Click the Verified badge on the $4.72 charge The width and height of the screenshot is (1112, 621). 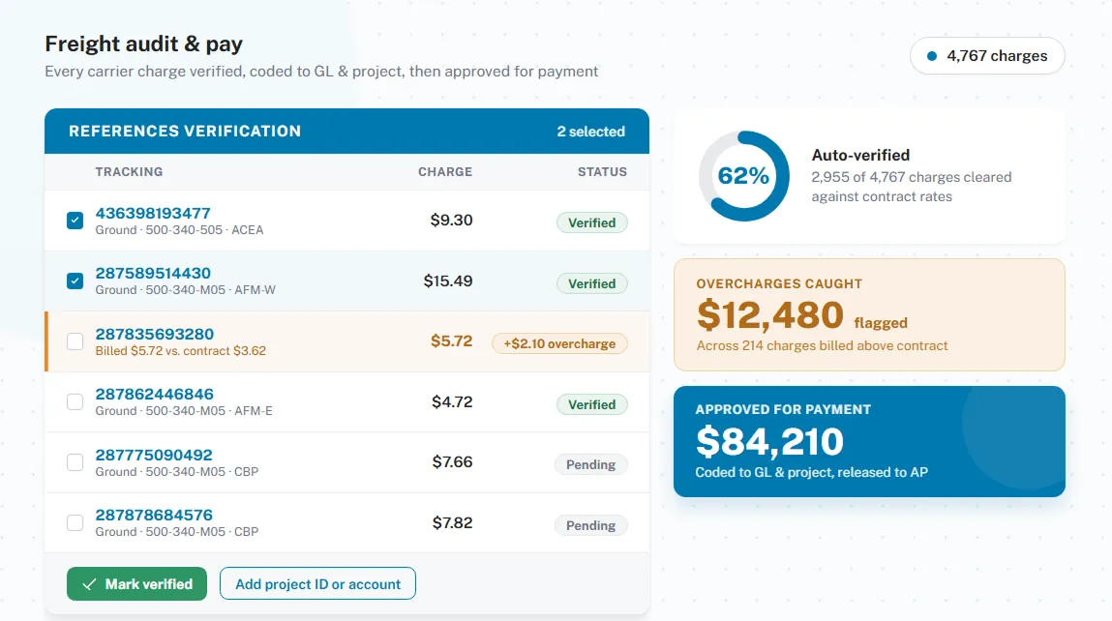[x=591, y=404]
